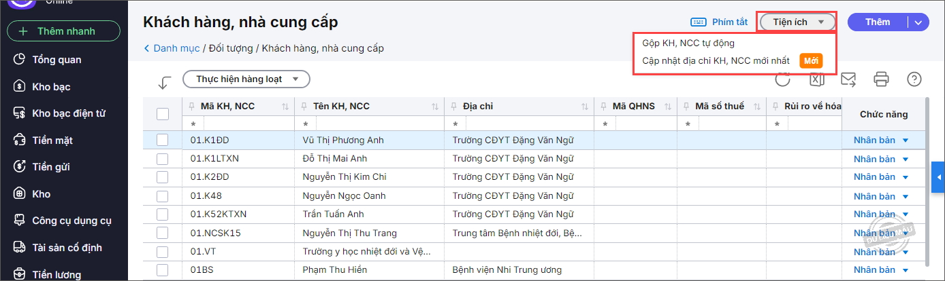Sort by the Tên KH, NCC column
This screenshot has width=945, height=281.
(435, 107)
